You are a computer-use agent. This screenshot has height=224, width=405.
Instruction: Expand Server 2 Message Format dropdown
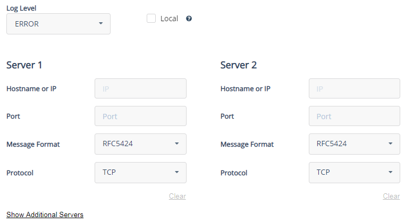tap(354, 144)
